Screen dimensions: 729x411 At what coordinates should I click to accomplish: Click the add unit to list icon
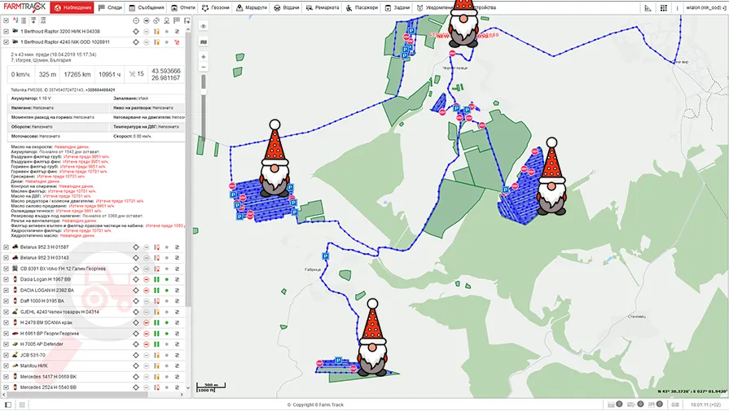coord(187,20)
